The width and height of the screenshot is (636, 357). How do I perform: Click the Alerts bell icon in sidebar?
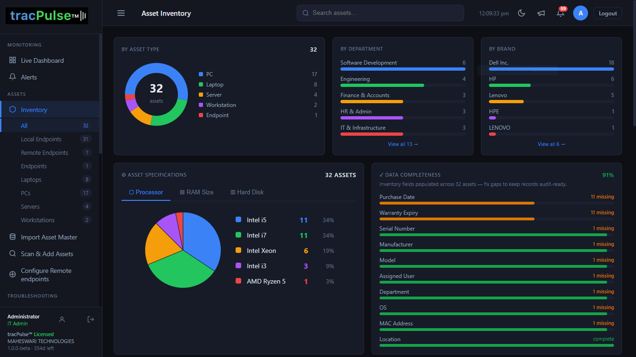pyautogui.click(x=13, y=77)
